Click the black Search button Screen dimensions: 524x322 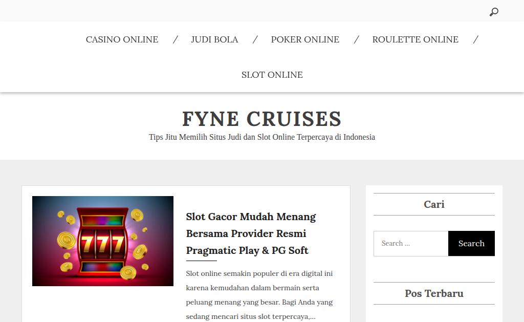click(471, 244)
